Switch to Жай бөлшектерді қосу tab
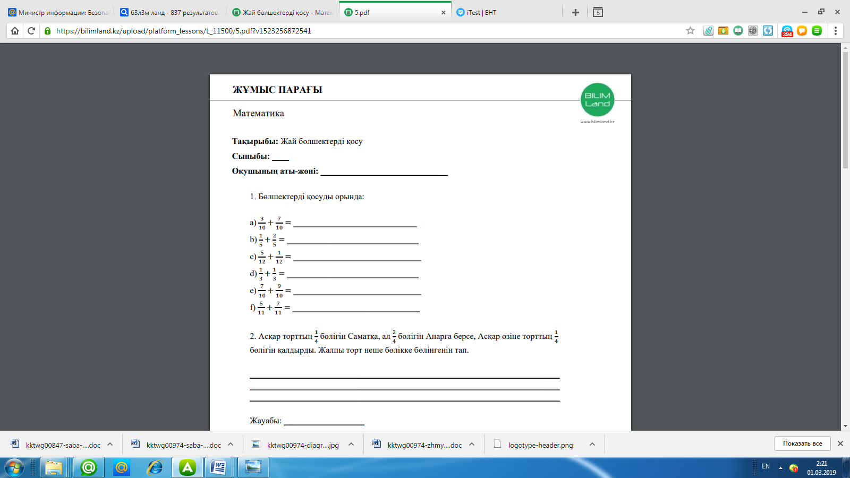This screenshot has width=850, height=478. [283, 12]
